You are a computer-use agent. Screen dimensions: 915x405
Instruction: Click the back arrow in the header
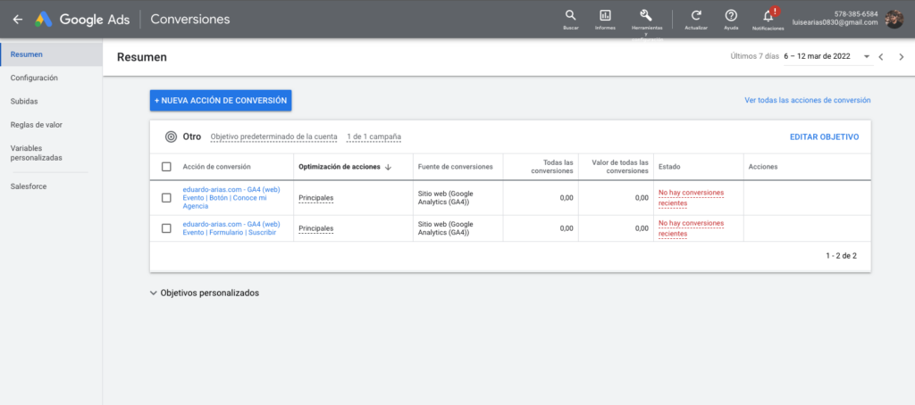click(18, 20)
